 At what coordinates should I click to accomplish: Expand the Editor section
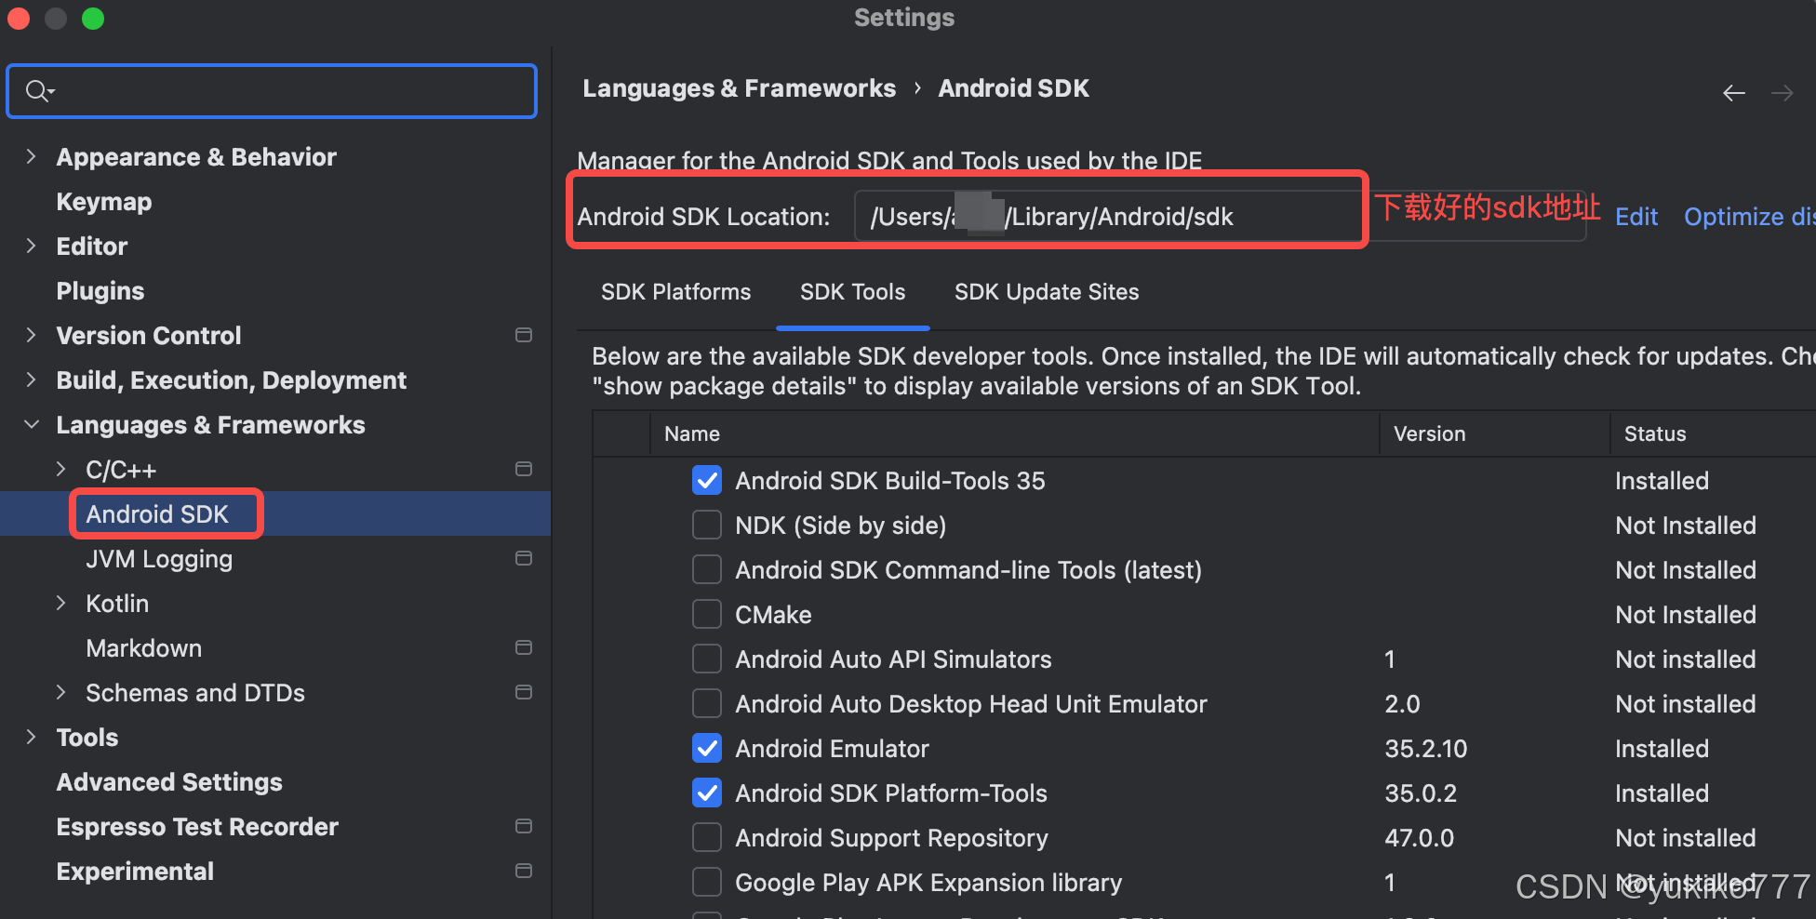pos(32,246)
